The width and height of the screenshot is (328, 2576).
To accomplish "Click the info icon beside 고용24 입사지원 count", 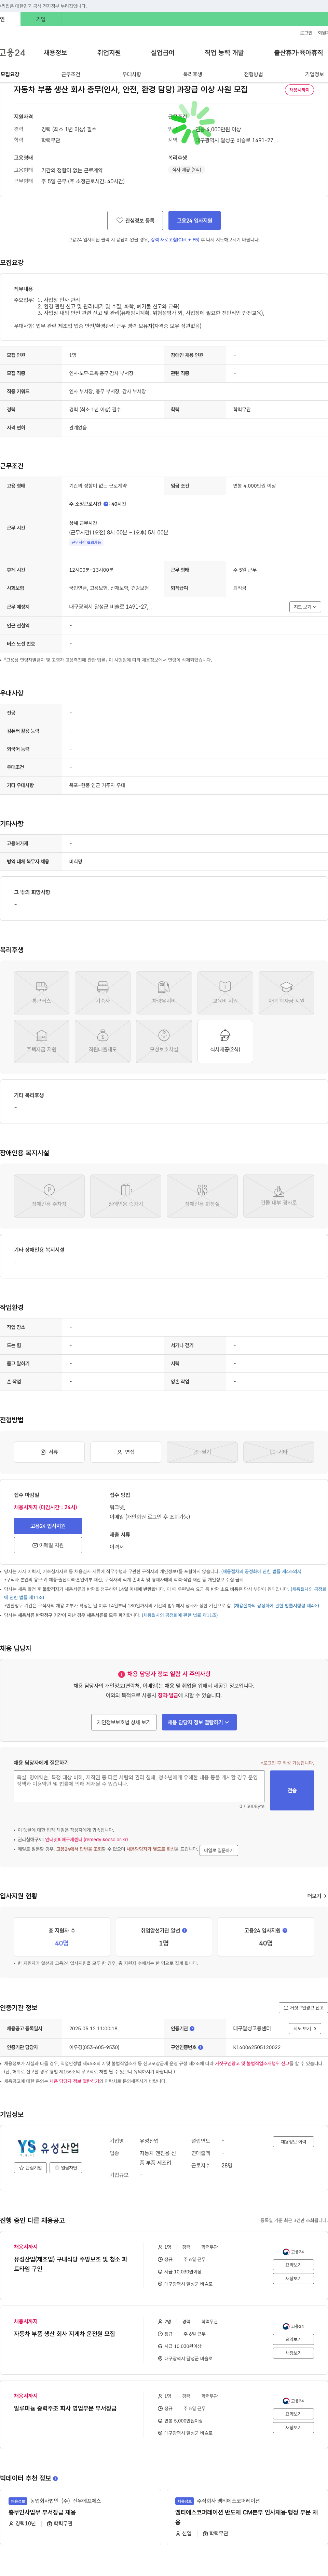I will point(285,1931).
